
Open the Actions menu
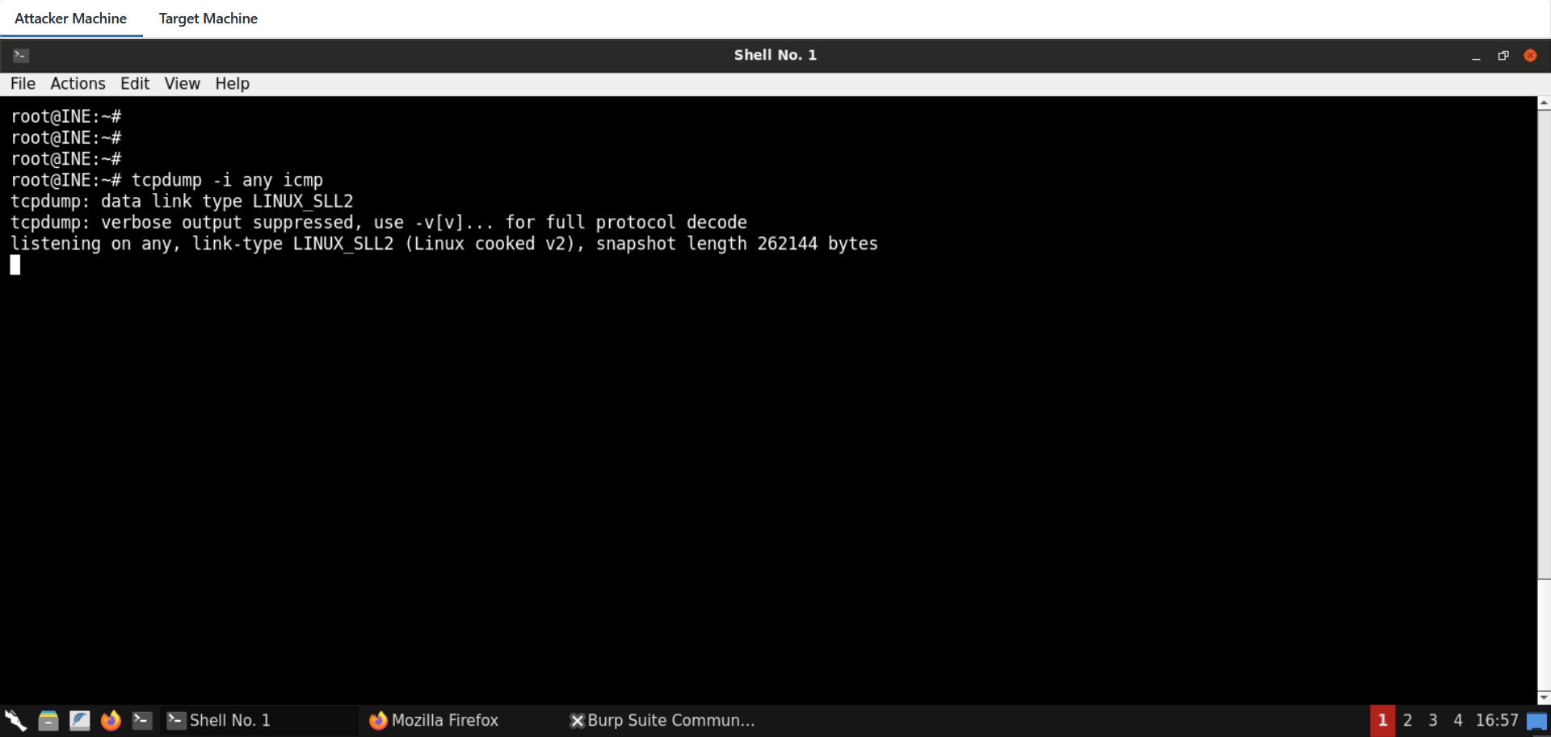[x=78, y=84]
